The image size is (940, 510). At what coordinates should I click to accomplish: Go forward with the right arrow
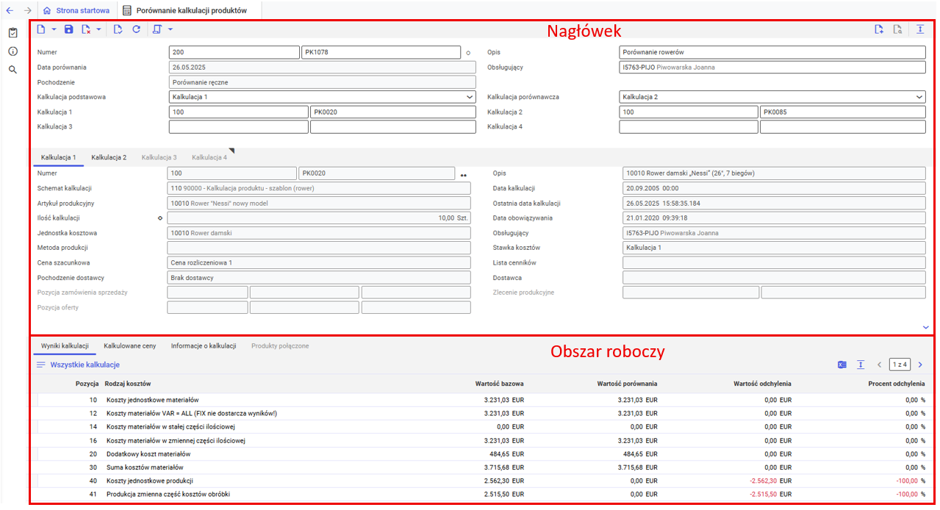28,11
